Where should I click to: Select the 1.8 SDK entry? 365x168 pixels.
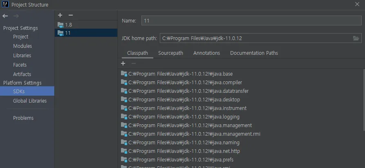[x=86, y=25]
